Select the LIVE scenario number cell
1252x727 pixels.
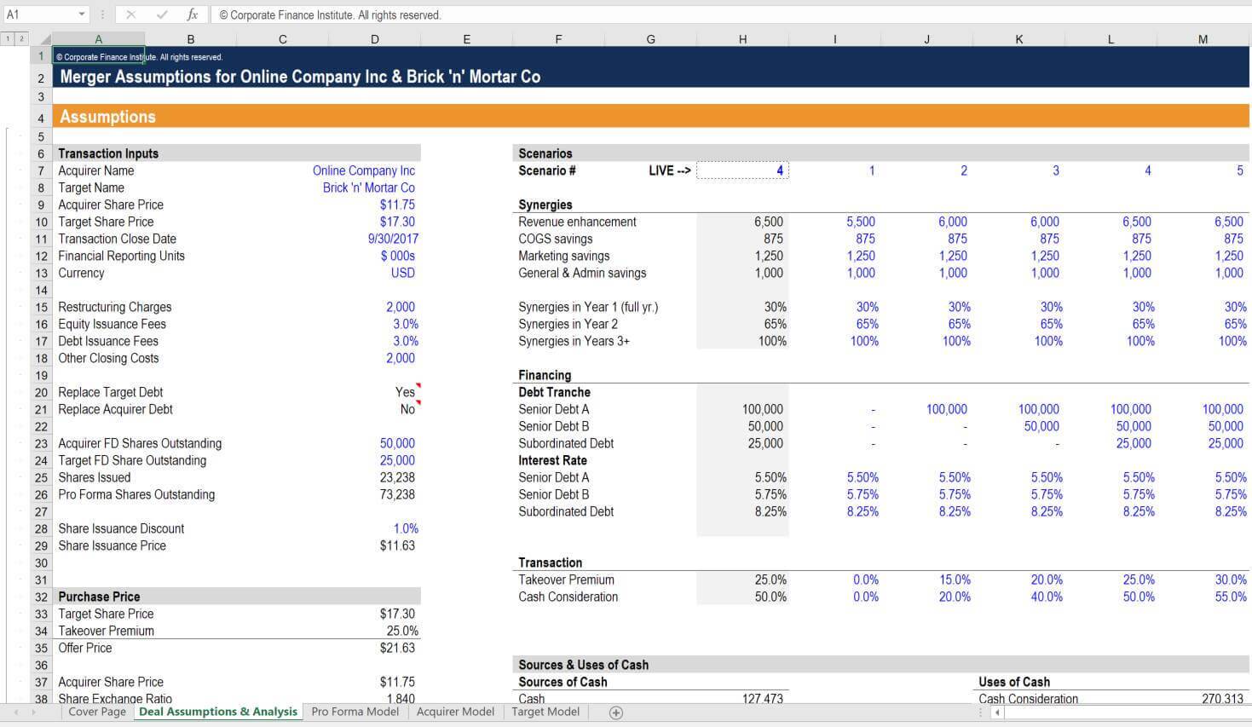coord(742,170)
